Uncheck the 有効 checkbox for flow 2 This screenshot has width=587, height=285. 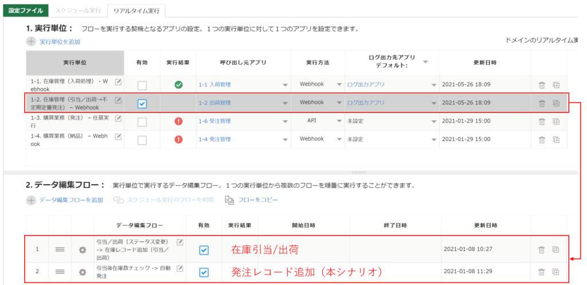204,273
